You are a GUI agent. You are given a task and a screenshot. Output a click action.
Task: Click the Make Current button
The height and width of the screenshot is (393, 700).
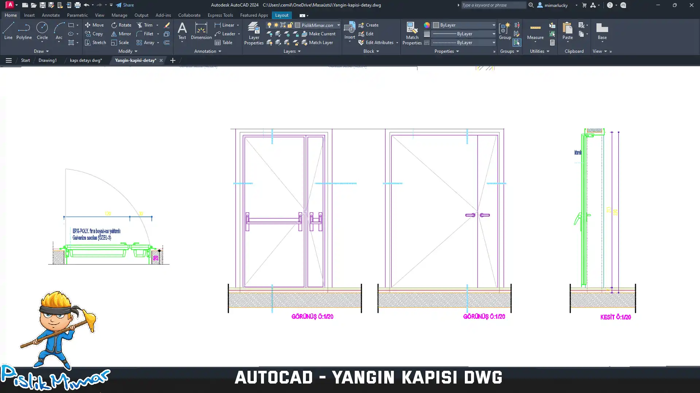coord(318,34)
